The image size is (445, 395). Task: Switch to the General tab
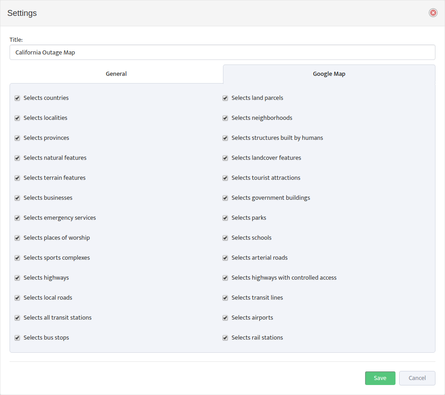click(116, 74)
